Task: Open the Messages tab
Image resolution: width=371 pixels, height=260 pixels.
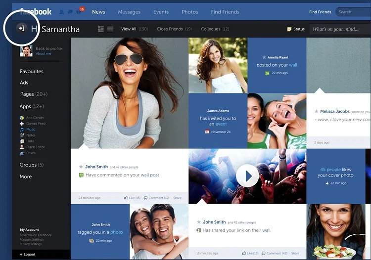Action: coord(129,12)
